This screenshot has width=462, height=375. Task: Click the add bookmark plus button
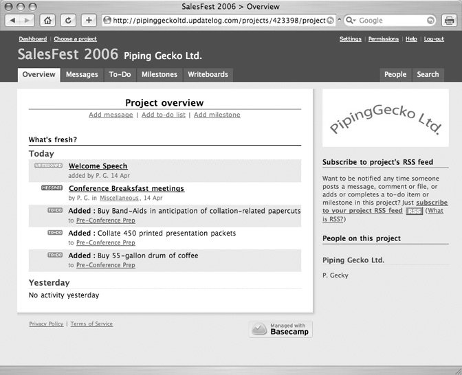[89, 21]
